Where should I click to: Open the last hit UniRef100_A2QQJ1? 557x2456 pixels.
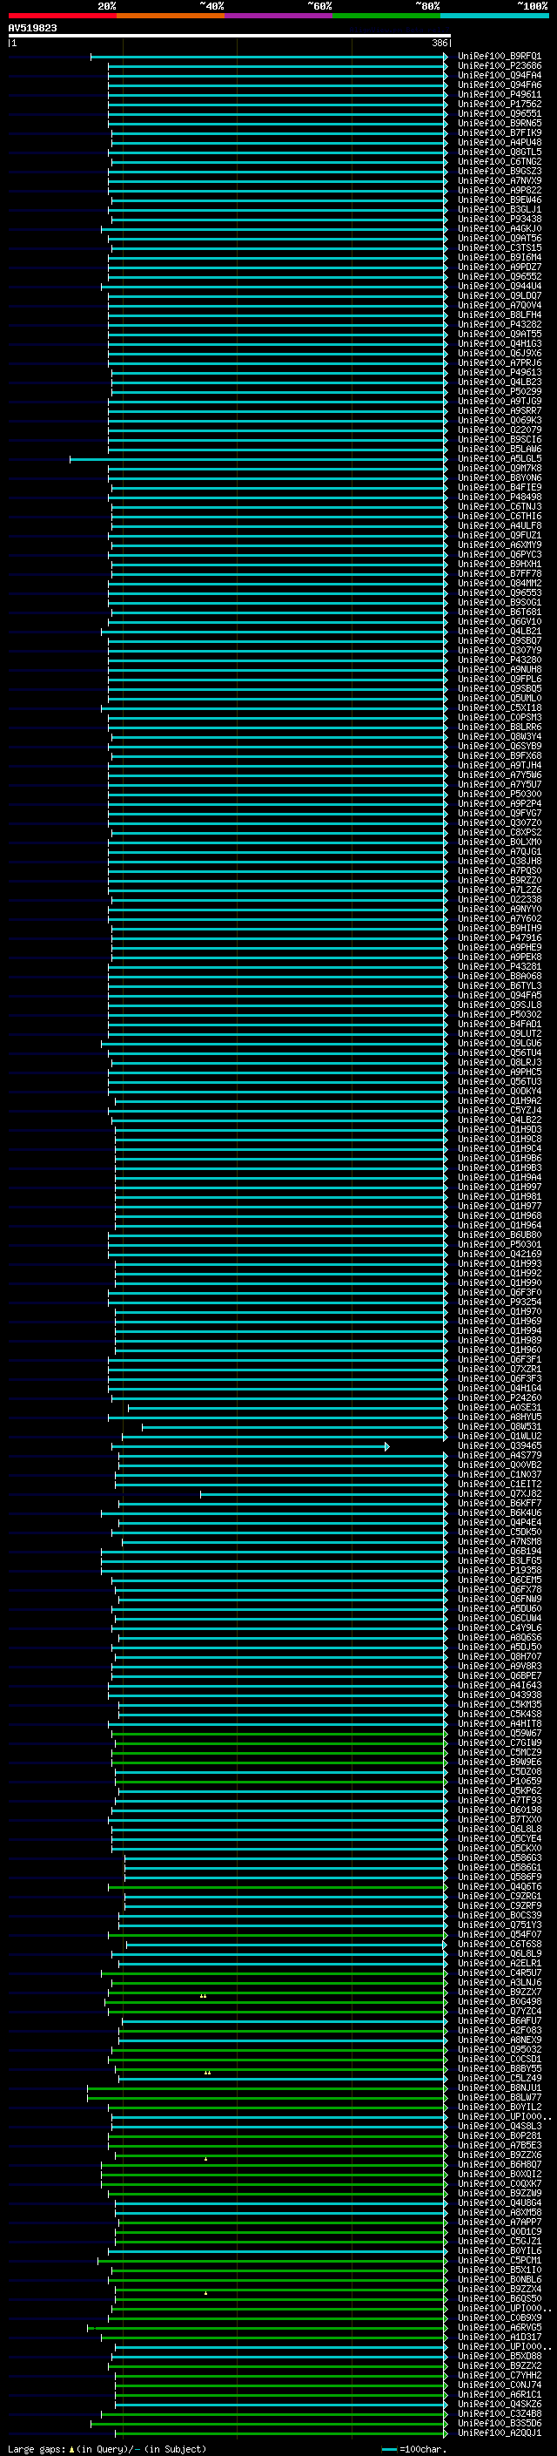tap(500, 2433)
